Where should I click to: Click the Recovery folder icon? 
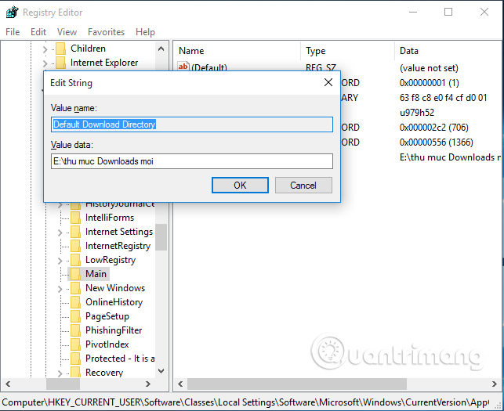pyautogui.click(x=75, y=373)
